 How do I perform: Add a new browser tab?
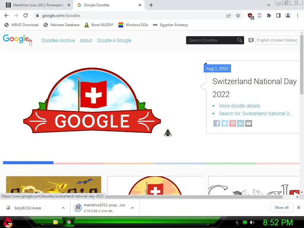[x=151, y=5]
